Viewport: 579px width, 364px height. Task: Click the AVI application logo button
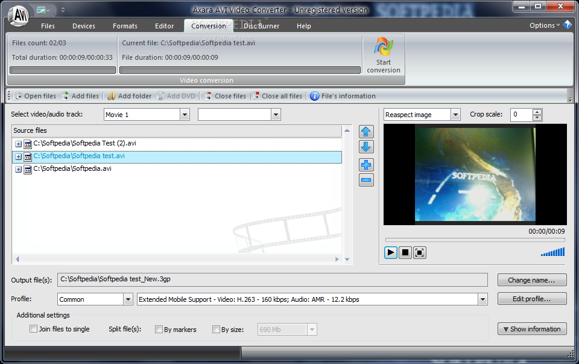point(19,16)
